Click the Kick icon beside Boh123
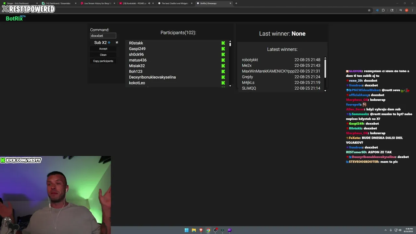This screenshot has width=416, height=234. tap(223, 71)
